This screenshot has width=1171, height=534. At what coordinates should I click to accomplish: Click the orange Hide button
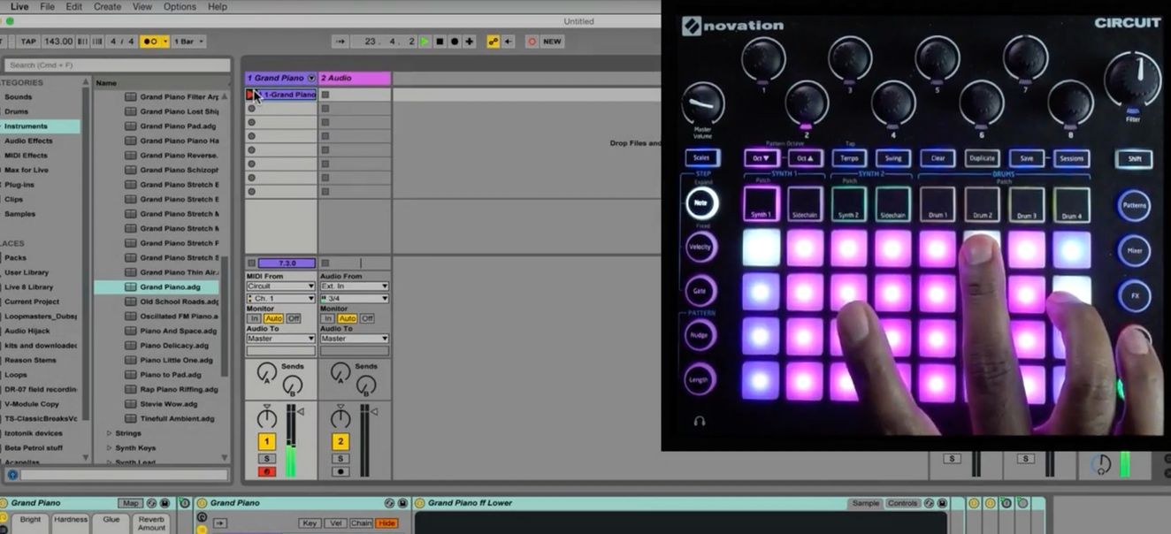coord(387,523)
